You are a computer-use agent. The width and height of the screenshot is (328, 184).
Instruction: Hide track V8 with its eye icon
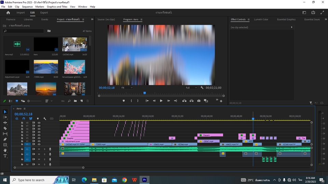(x=39, y=123)
